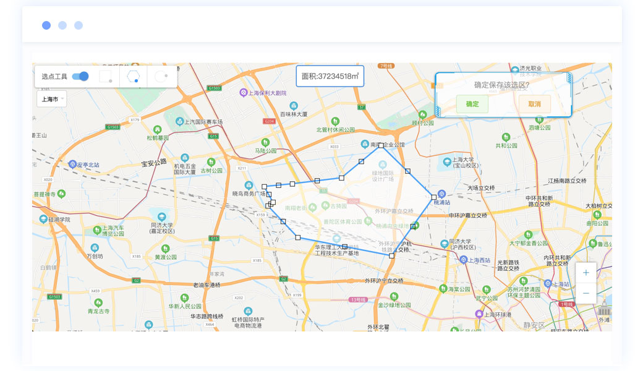Click the 机电五金国际大厦 marker
The width and height of the screenshot is (643, 371).
point(185,158)
